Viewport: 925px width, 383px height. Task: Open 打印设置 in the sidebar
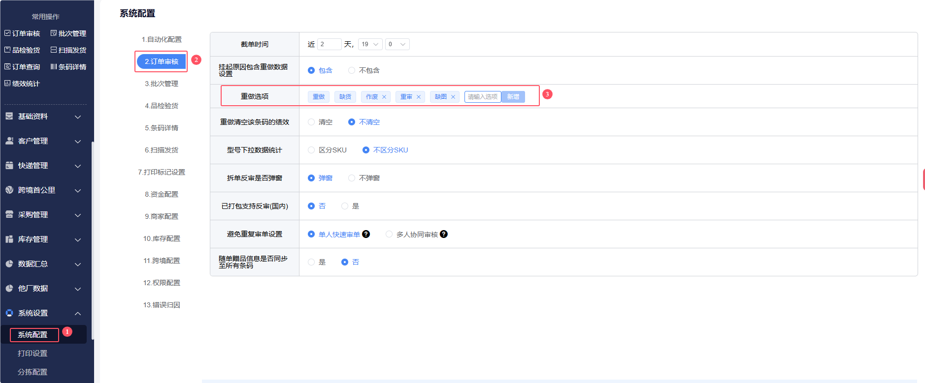coord(33,354)
